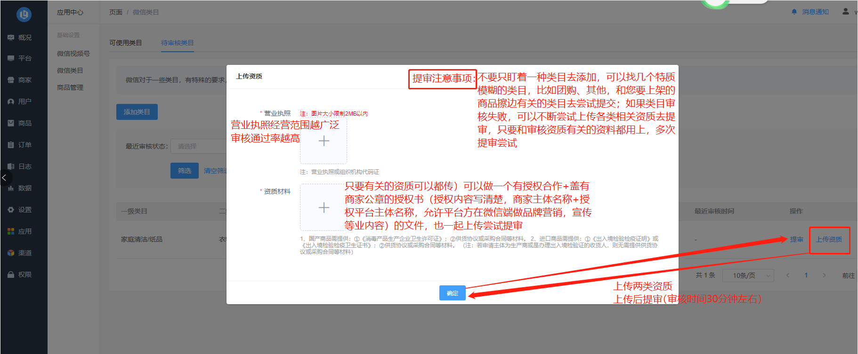Click the 共 1 条 total count text
Screen dimensions: 858x354
click(705, 275)
